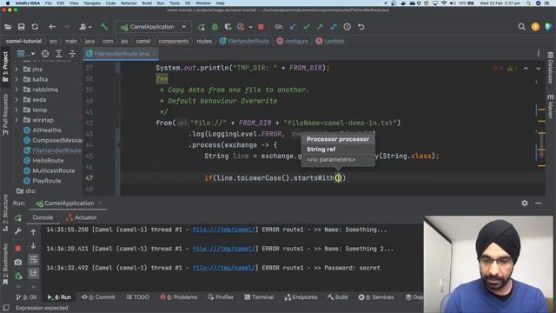Build project hammer icon

pos(104,27)
